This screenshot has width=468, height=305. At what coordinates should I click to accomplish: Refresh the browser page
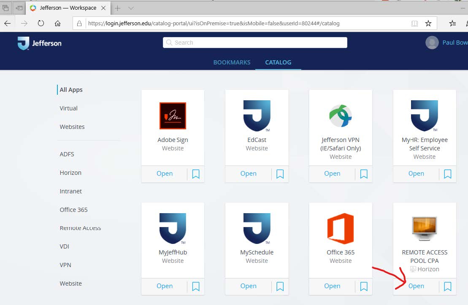click(41, 23)
